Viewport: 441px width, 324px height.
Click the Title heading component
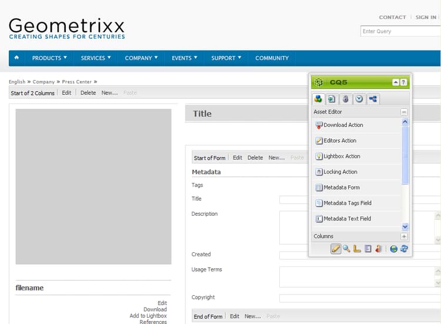pyautogui.click(x=202, y=113)
